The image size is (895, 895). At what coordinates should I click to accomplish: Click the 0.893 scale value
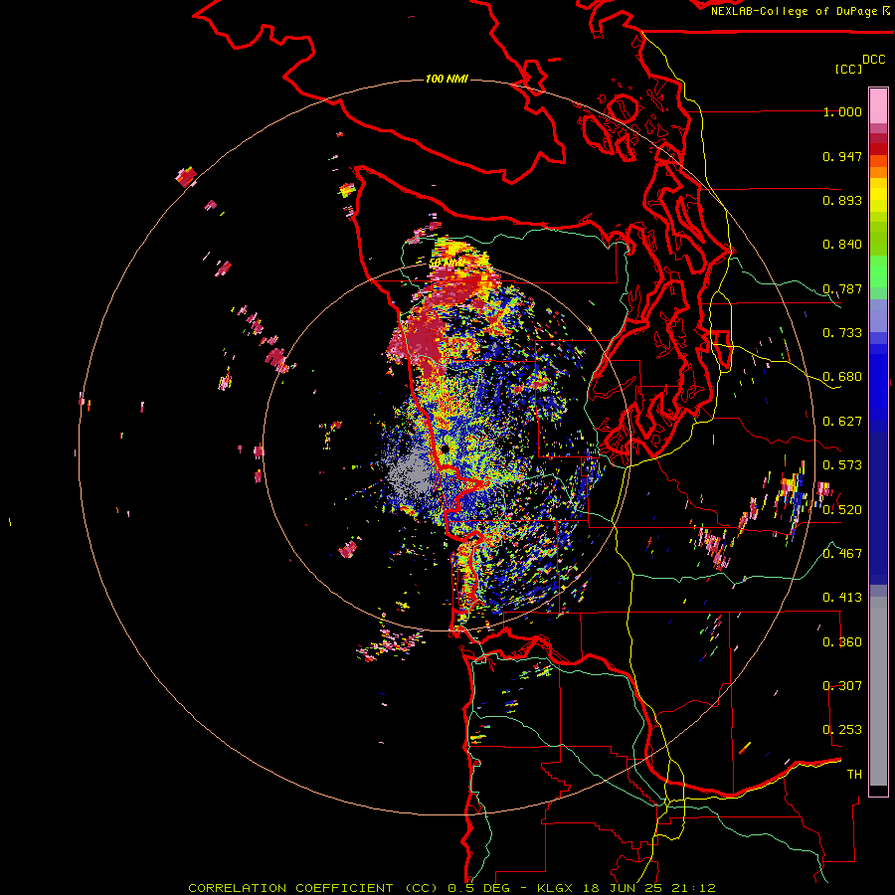pyautogui.click(x=842, y=200)
